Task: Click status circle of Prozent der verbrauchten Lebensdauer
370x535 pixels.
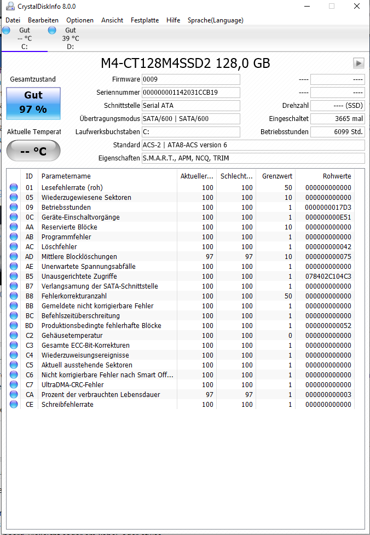Action: pyautogui.click(x=14, y=394)
